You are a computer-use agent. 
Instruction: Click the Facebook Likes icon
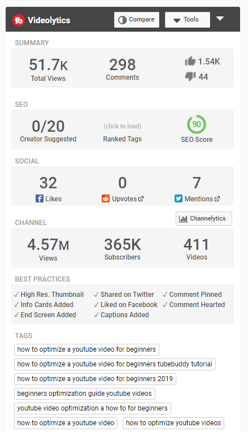coord(40,198)
